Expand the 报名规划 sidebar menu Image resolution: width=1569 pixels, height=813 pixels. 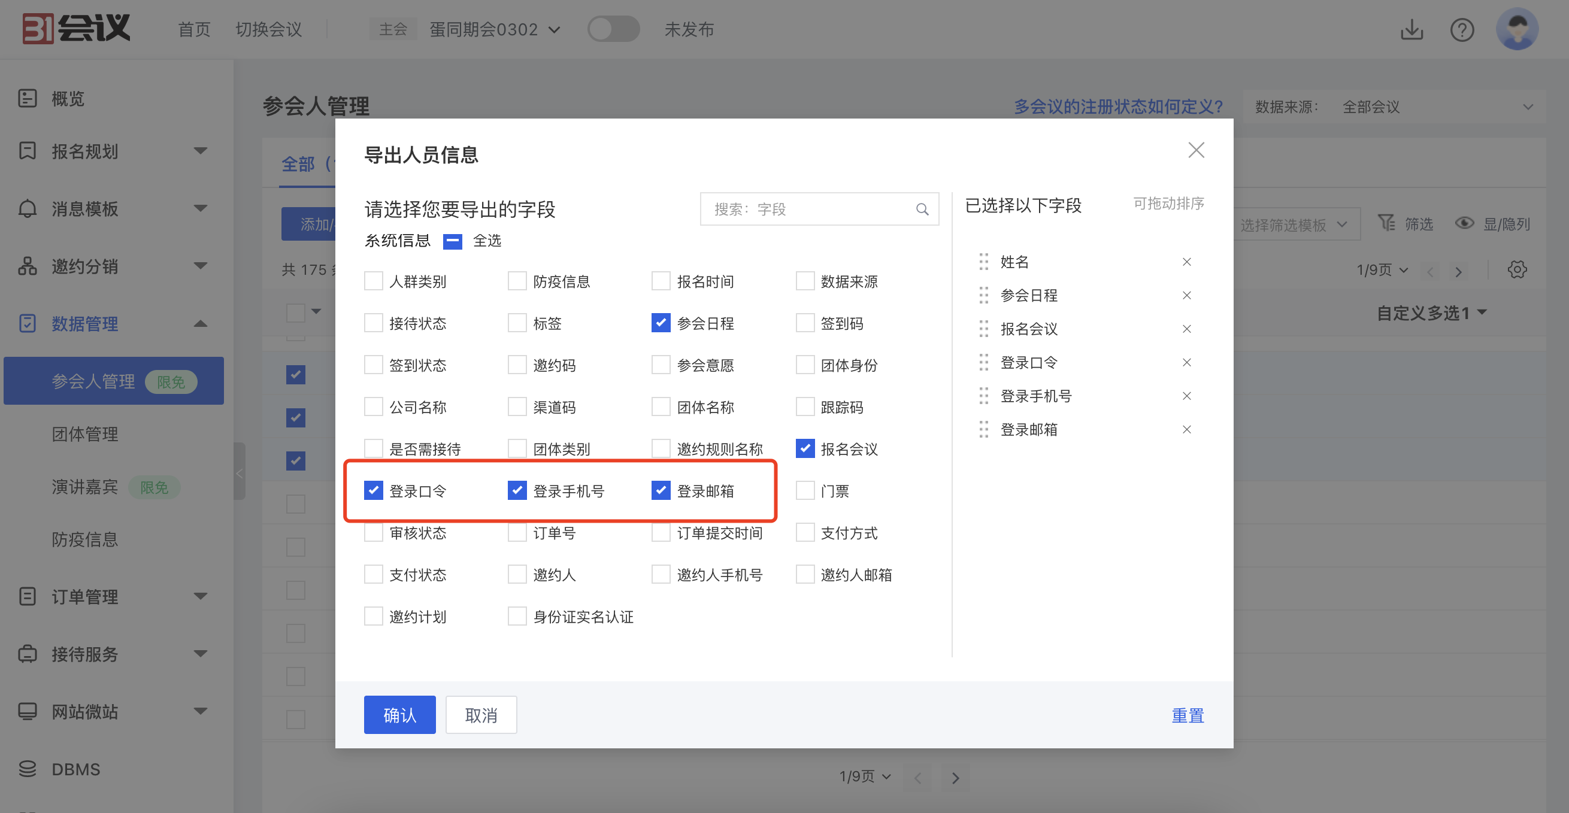click(x=201, y=150)
